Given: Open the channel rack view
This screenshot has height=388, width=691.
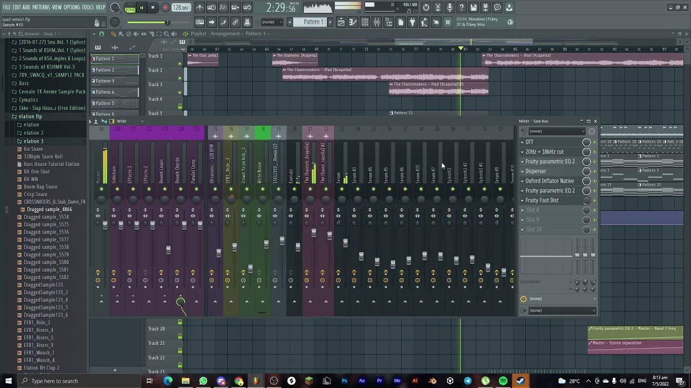Looking at the screenshot, I should tap(365, 22).
